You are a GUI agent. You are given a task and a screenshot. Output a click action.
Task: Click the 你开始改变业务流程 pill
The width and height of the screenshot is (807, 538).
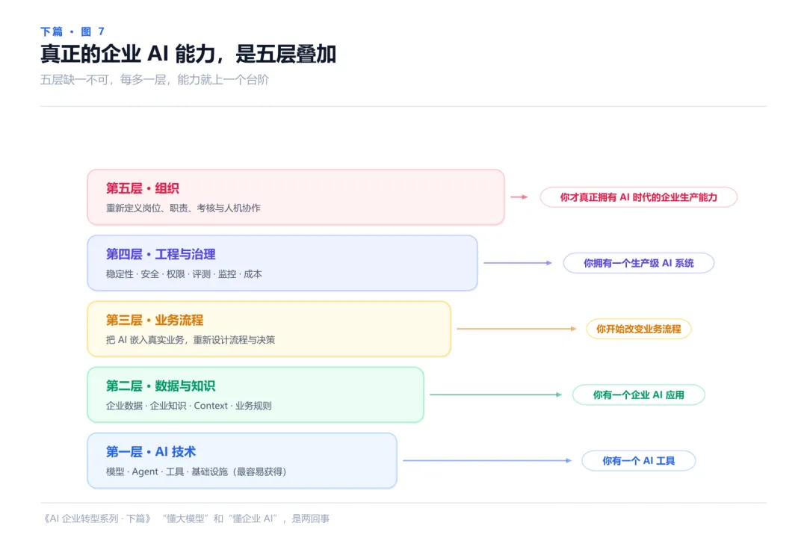click(639, 329)
